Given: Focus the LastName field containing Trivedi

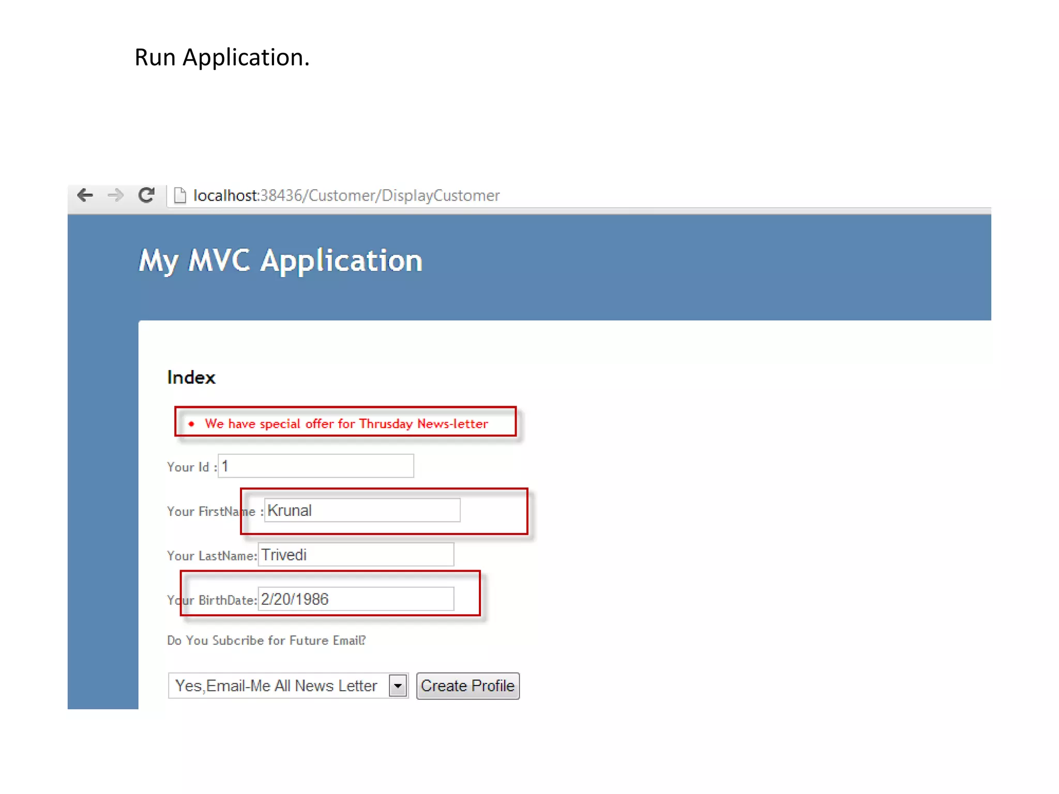Looking at the screenshot, I should pyautogui.click(x=356, y=555).
